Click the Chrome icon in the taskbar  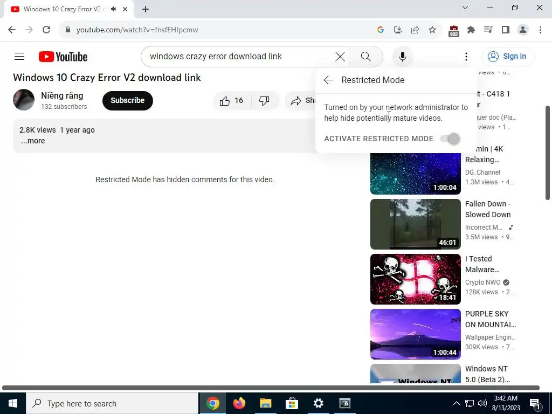coord(212,403)
